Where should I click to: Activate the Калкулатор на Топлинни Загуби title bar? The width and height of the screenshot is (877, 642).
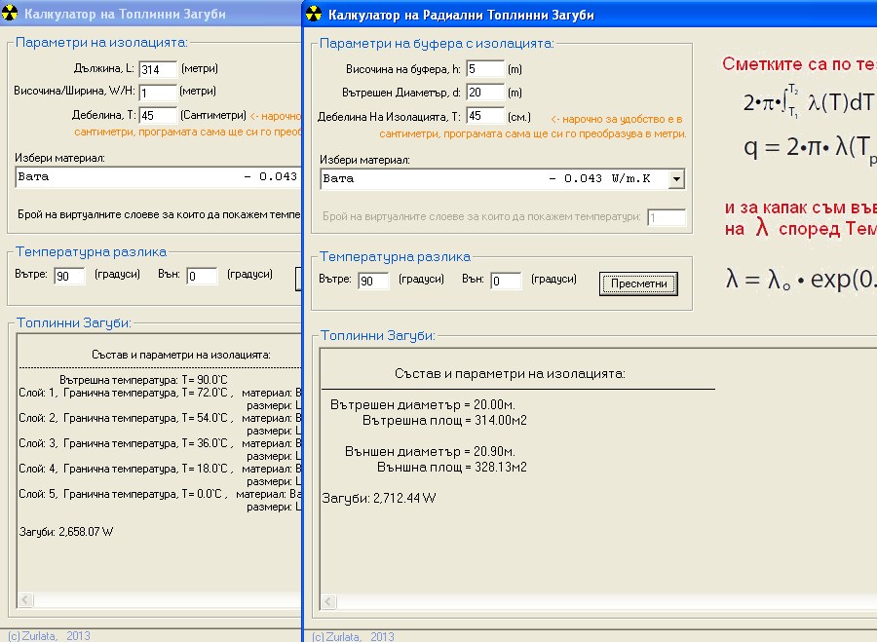[146, 15]
